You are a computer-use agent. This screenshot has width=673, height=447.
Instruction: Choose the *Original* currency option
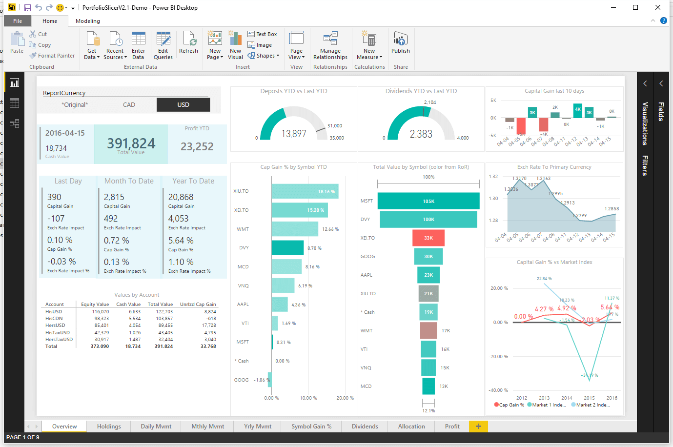(75, 105)
